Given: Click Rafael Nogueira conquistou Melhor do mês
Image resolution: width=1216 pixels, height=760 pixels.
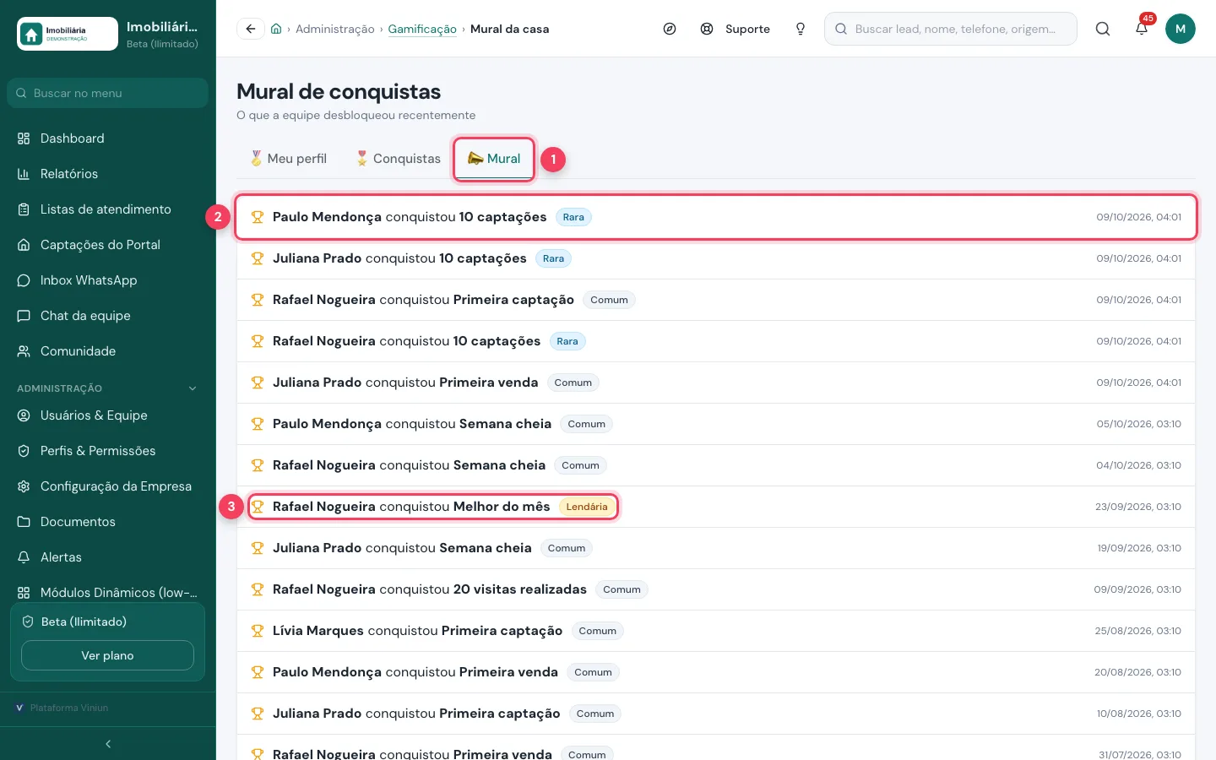Looking at the screenshot, I should click(716, 507).
